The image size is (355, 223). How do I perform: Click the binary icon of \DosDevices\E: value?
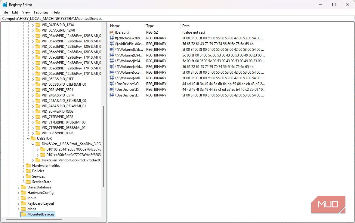pyautogui.click(x=112, y=95)
